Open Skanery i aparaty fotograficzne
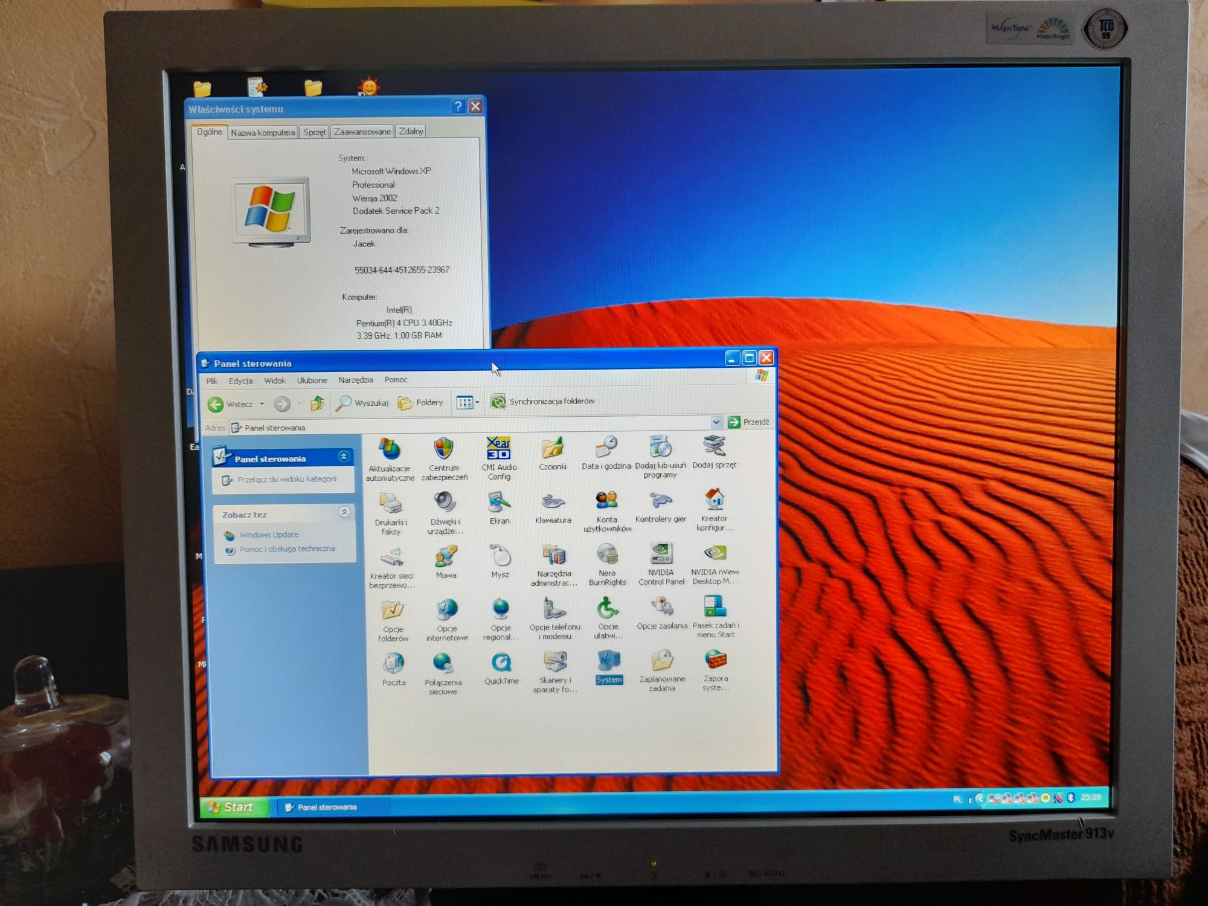 555,672
